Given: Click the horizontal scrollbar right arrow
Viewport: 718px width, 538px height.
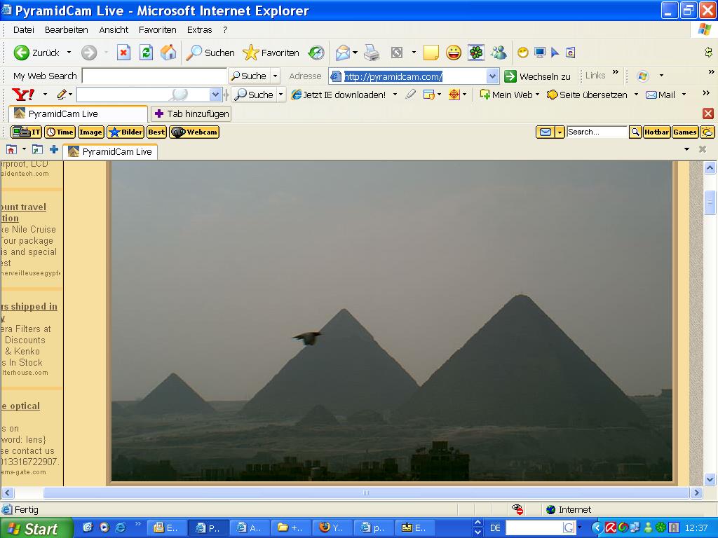Looking at the screenshot, I should tap(696, 492).
